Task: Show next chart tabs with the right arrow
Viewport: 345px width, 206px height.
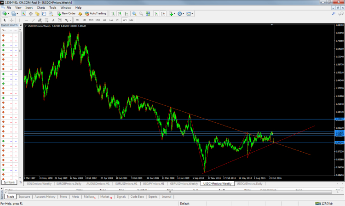Action: tap(342, 183)
